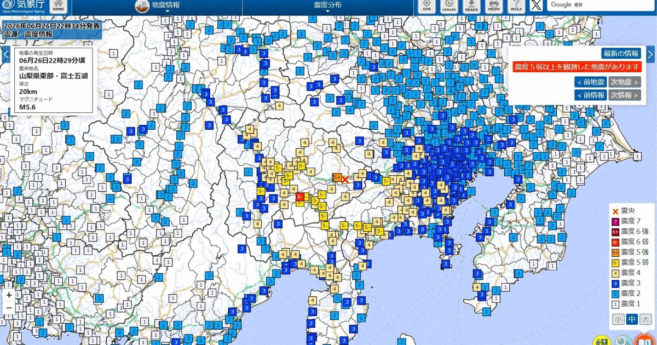Screen dimensions: 657x345
Task: Click the M5.6 magnitude value
Action: point(27,107)
